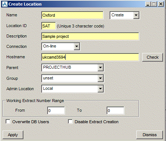Click the 'Working Extract Number Range' group label
166x141 pixels.
pyautogui.click(x=35, y=101)
